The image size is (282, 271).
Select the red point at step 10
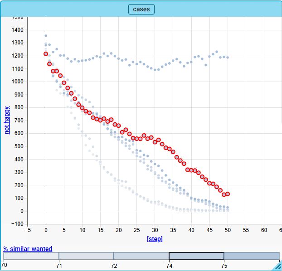pyautogui.click(x=82, y=108)
